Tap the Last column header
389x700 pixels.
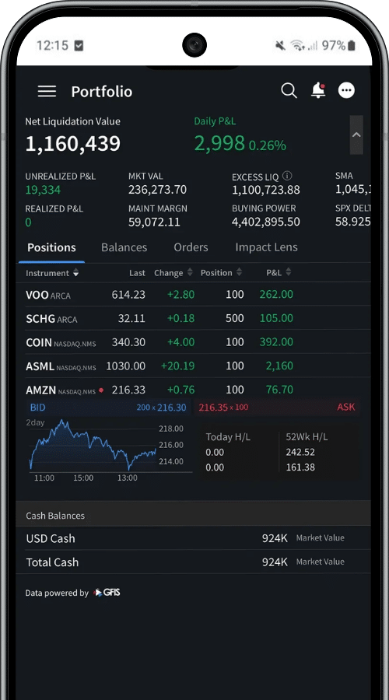pos(137,273)
